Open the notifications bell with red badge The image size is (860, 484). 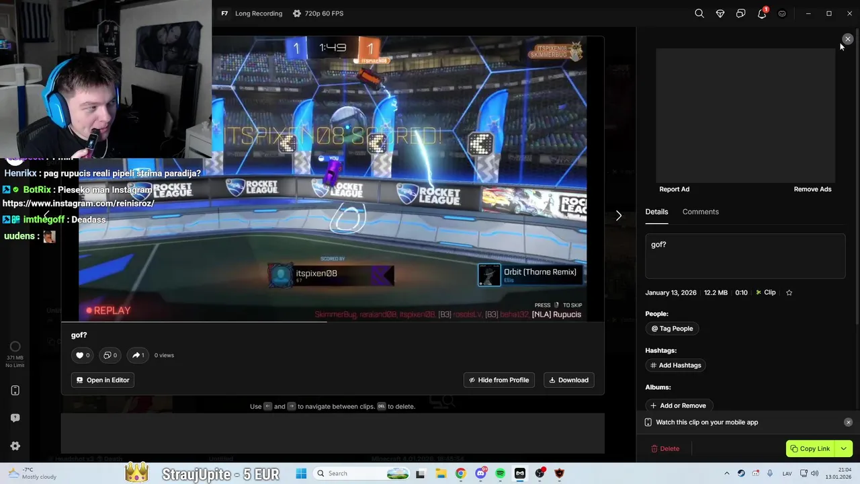[x=762, y=13]
